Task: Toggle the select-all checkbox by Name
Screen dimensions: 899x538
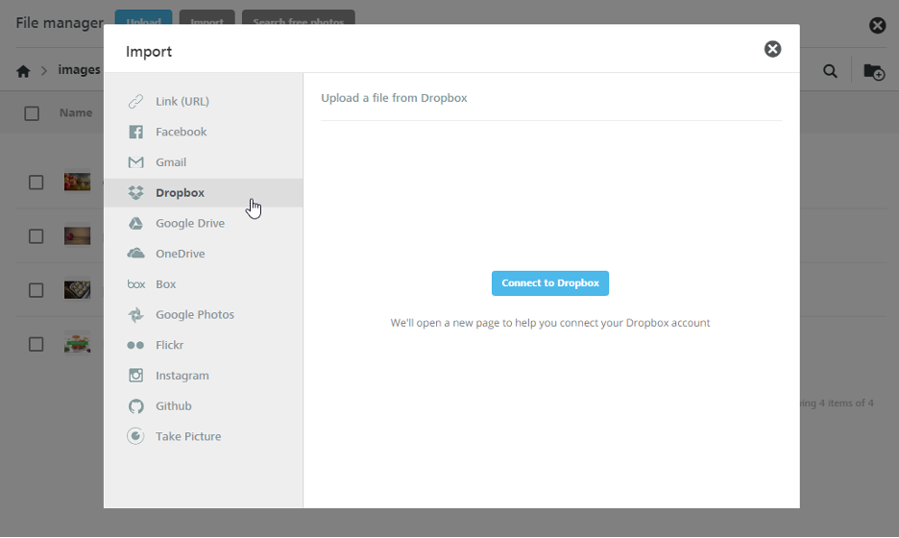Action: coord(32,113)
